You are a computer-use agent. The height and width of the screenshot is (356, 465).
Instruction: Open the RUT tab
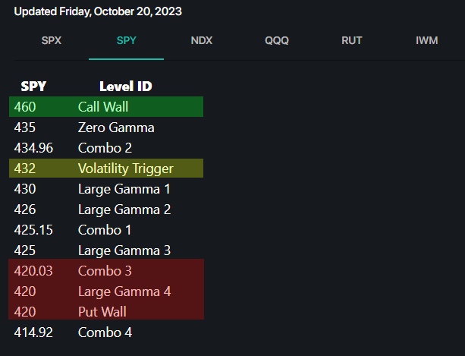point(352,40)
